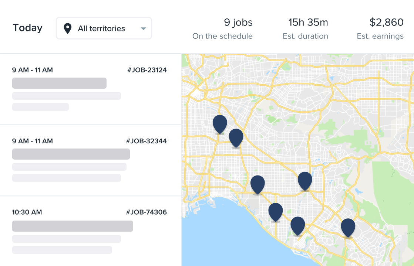Select the map pin closest to the ocean shoreline
414x266 pixels.
tap(276, 211)
